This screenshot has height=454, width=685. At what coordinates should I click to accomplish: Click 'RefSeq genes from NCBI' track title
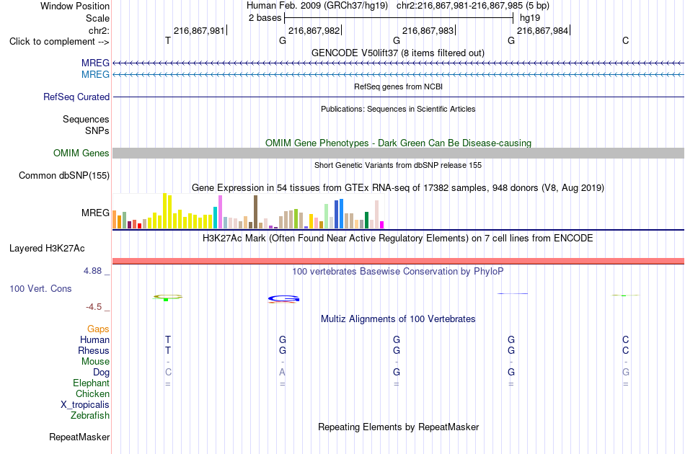point(398,86)
